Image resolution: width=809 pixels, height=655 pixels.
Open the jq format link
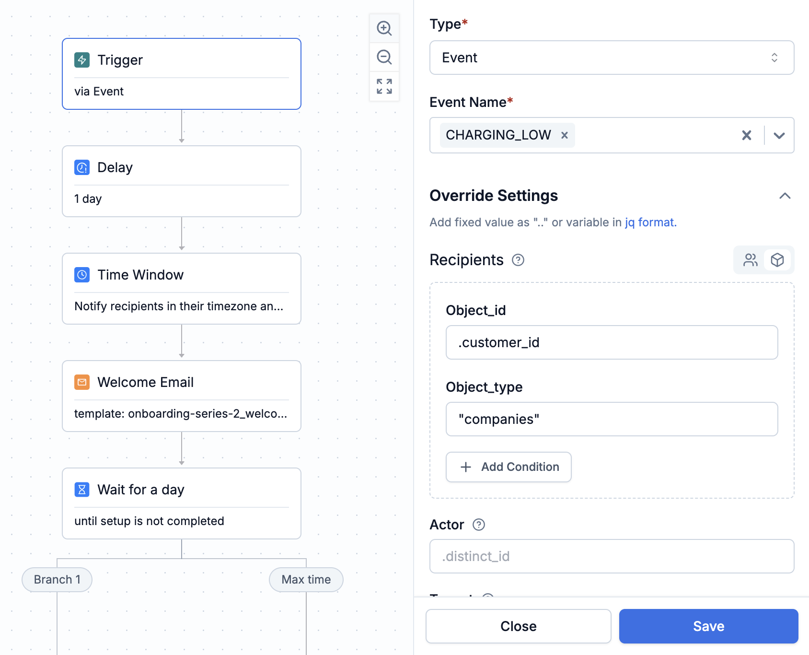[650, 222]
